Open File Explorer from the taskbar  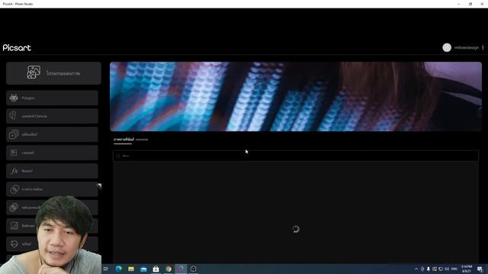click(x=131, y=269)
